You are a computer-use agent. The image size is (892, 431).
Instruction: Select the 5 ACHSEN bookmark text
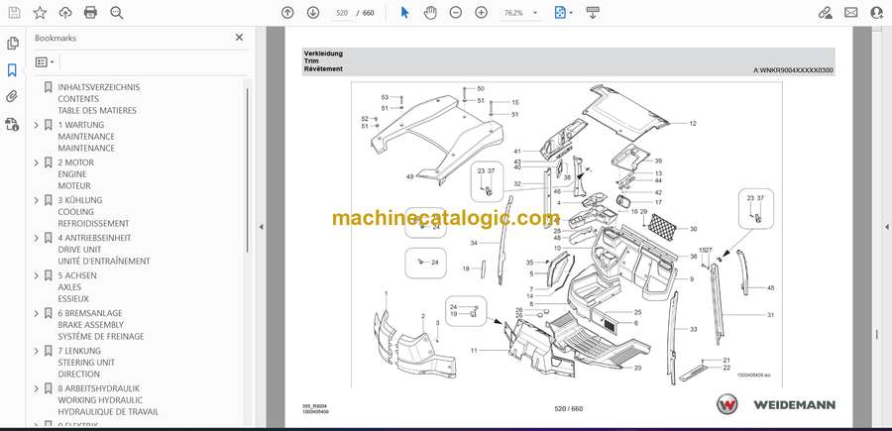coord(77,287)
